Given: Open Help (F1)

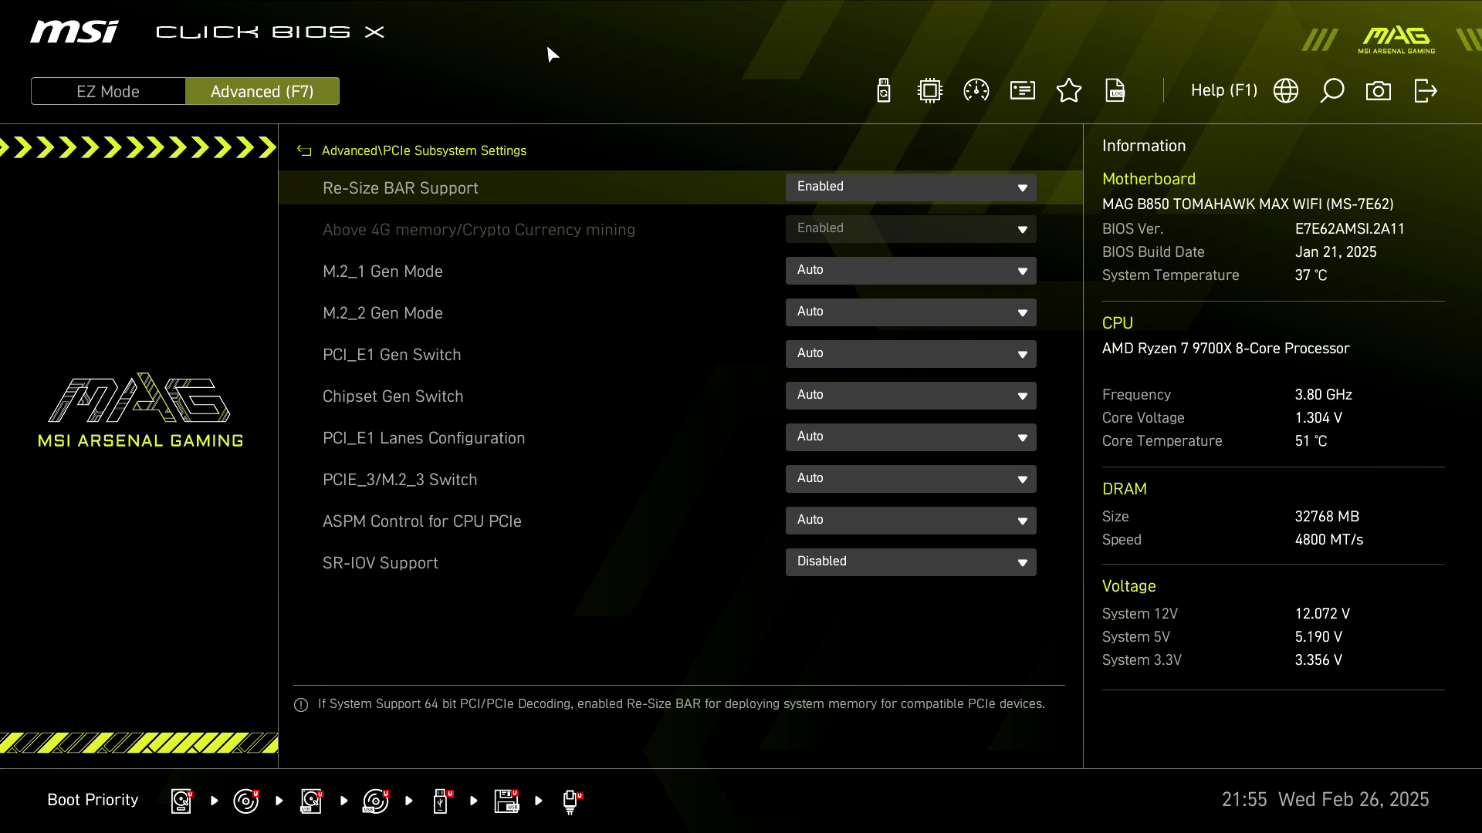Looking at the screenshot, I should click(1224, 90).
